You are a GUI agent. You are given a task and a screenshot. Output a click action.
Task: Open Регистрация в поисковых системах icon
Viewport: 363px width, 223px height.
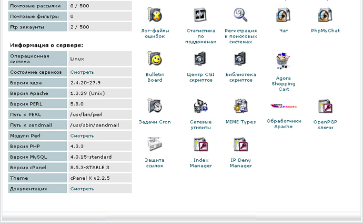point(240,15)
